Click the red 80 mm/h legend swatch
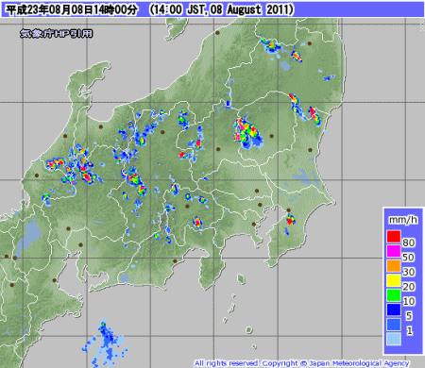 [394, 237]
